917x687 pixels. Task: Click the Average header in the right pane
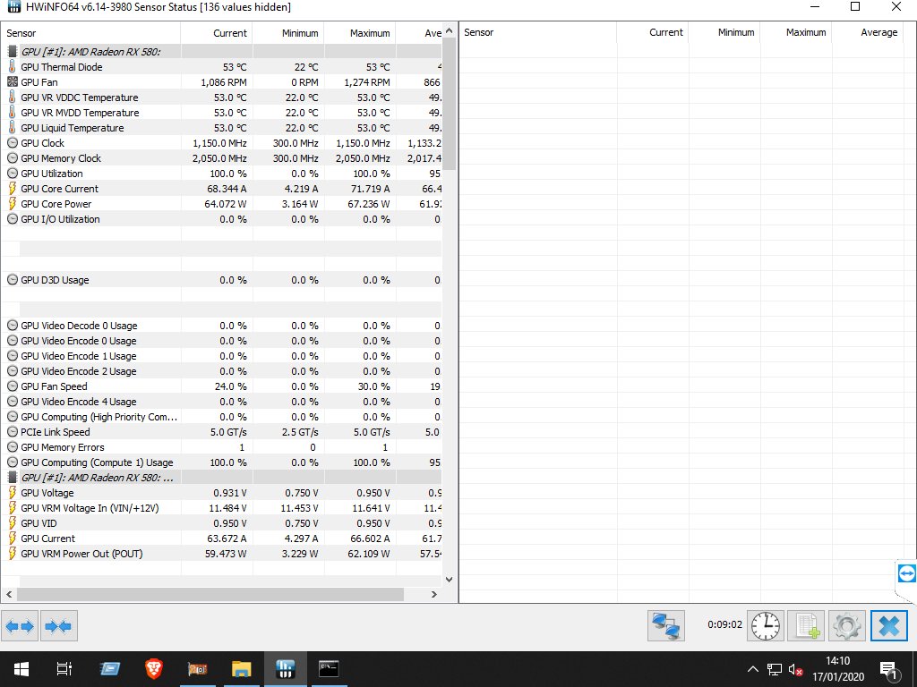(868, 33)
